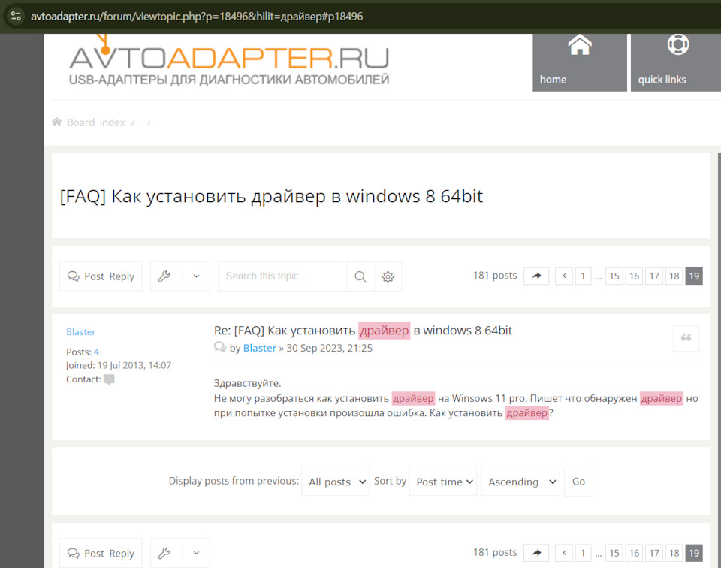
Task: Open the AVTOADAPTER.RU site logo
Action: pos(228,60)
